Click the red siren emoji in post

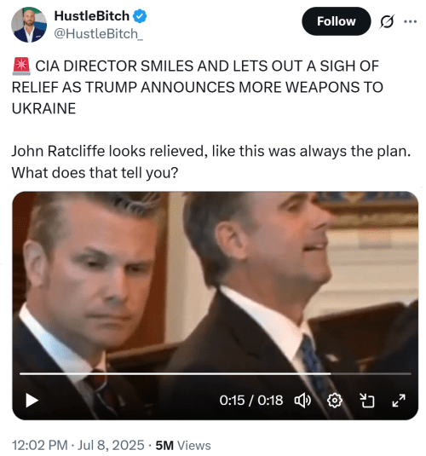(x=21, y=66)
